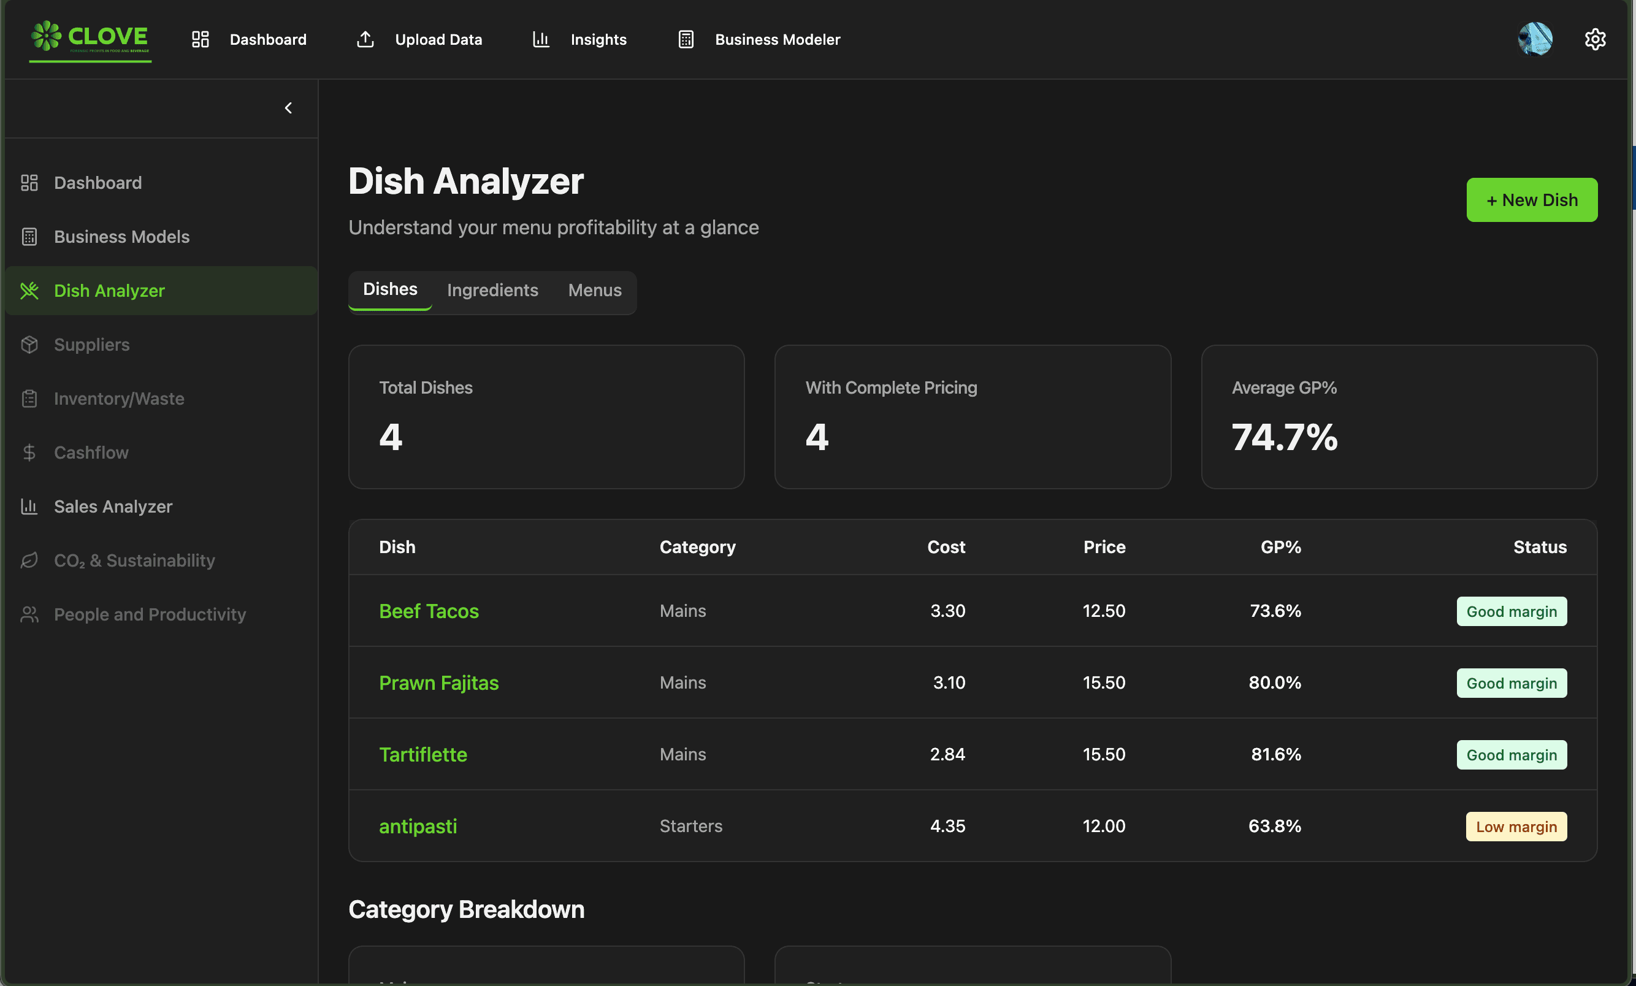Open settings via the gear icon
1636x986 pixels.
1594,39
